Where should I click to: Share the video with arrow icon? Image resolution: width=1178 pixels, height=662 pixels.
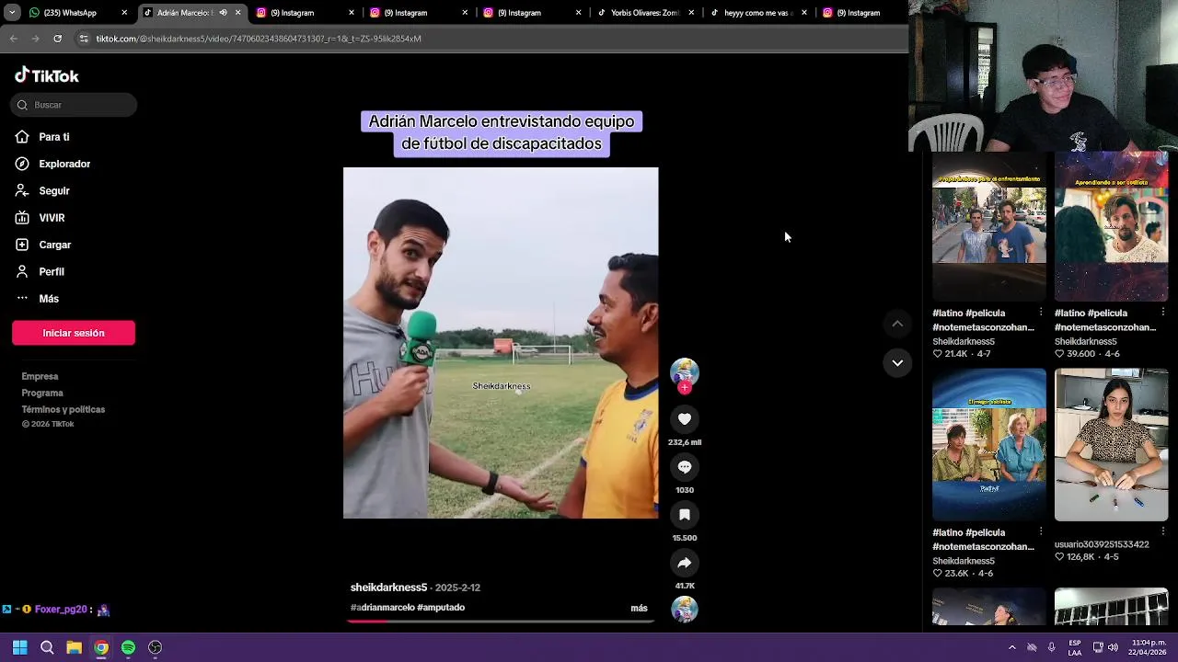[684, 563]
